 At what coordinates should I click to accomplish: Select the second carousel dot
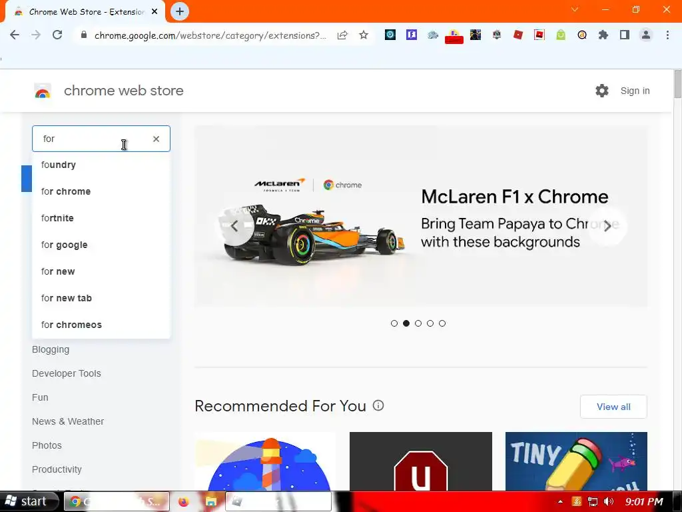[406, 323]
